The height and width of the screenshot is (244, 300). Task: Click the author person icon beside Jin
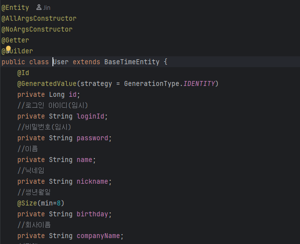click(39, 7)
